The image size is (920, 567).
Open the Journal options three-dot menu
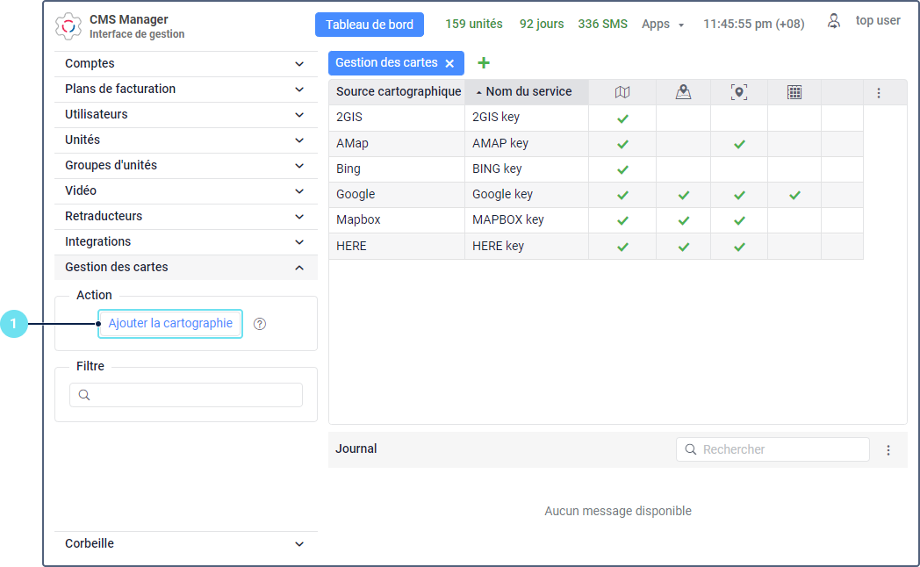pyautogui.click(x=888, y=450)
